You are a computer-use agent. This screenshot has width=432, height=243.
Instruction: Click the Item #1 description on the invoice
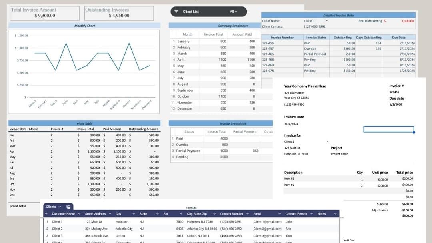click(x=289, y=179)
